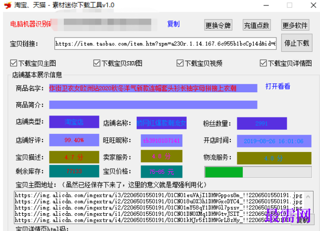This screenshot has width=320, height=231.
Task: Click the 更换令牌 button
Action: coord(218,25)
